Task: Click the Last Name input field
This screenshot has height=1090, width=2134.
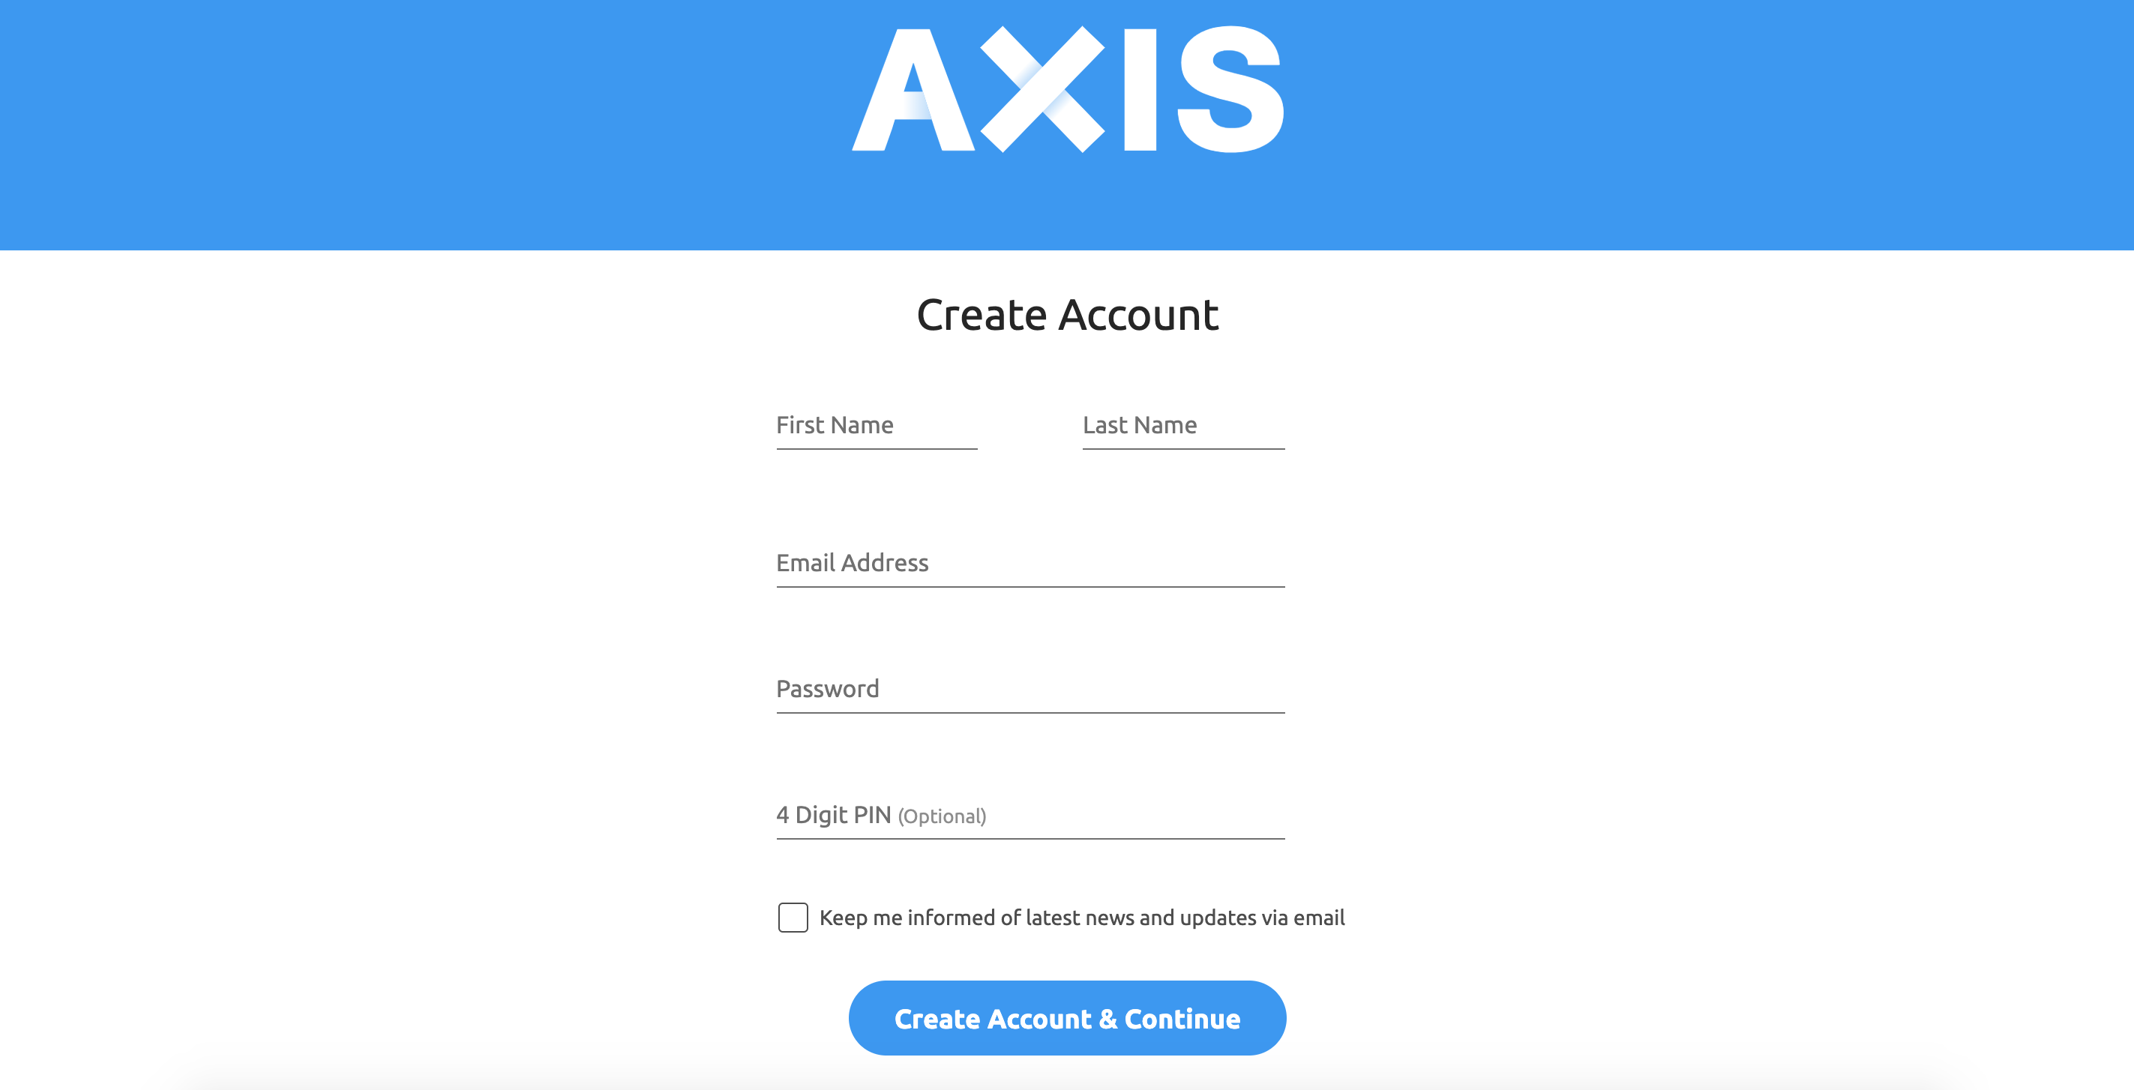Action: click(1182, 424)
